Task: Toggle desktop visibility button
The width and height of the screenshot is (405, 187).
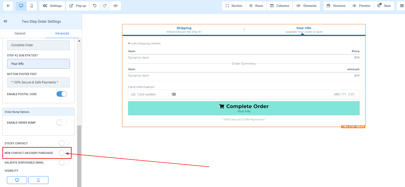Action: [x=17, y=180]
